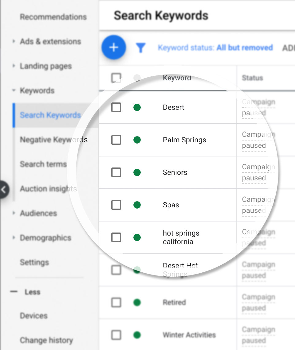Click green status dot for Winter Activities
This screenshot has width=295, height=350.
[x=137, y=335]
